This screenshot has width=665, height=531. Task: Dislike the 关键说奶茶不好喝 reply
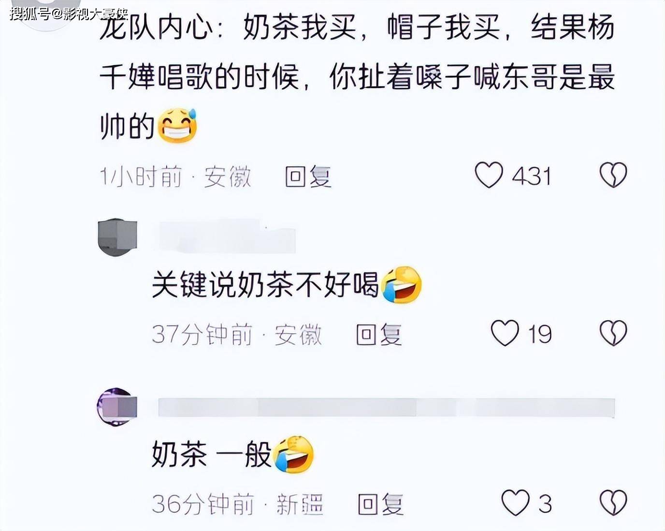point(613,333)
